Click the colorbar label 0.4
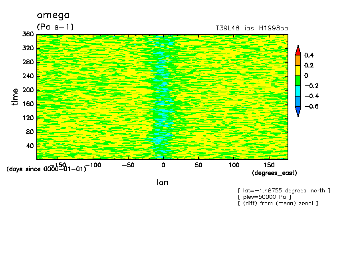 [x=309, y=55]
